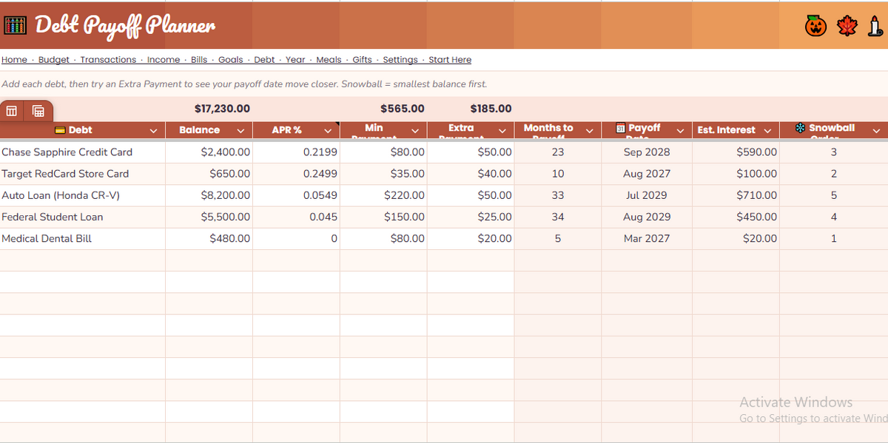Open the Year navigation link
This screenshot has width=888, height=443.
pos(295,60)
